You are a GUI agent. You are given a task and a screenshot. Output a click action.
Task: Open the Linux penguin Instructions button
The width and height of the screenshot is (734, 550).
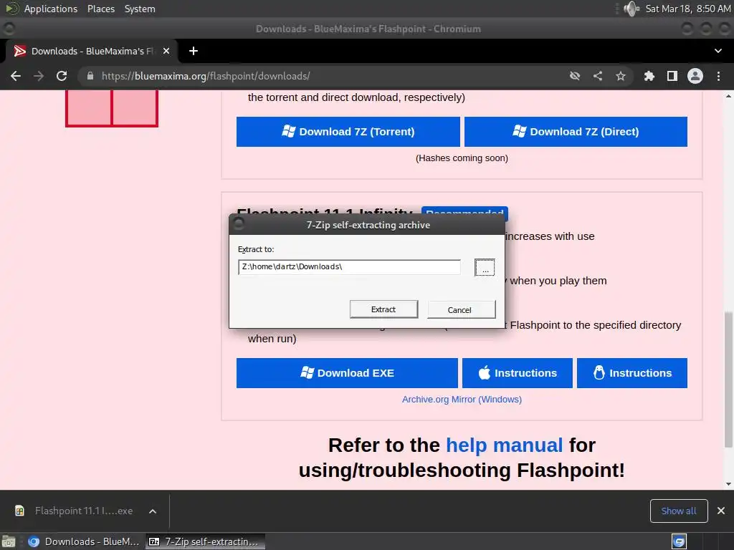(632, 372)
